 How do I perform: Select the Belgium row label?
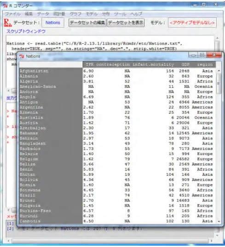[x=29, y=159]
